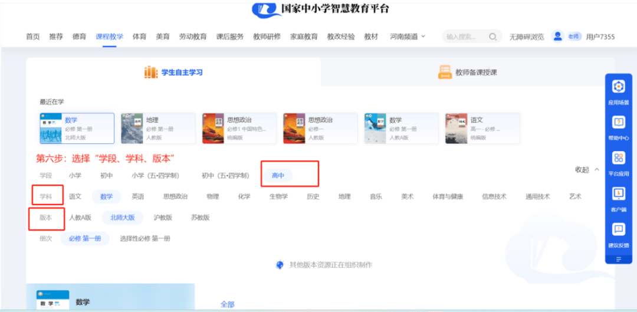Select 信息技术 subject
Image resolution: width=637 pixels, height=312 pixels.
494,196
